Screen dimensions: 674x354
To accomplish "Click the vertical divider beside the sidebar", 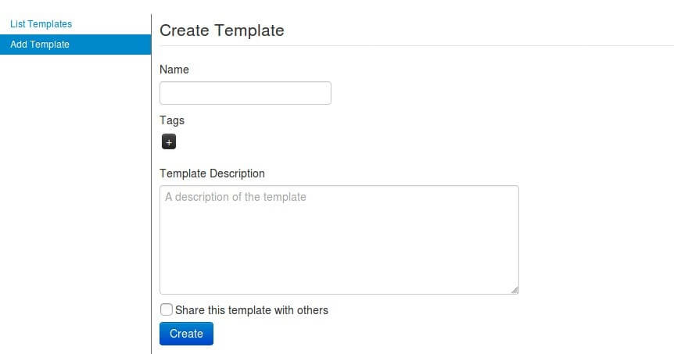I will tap(152, 184).
